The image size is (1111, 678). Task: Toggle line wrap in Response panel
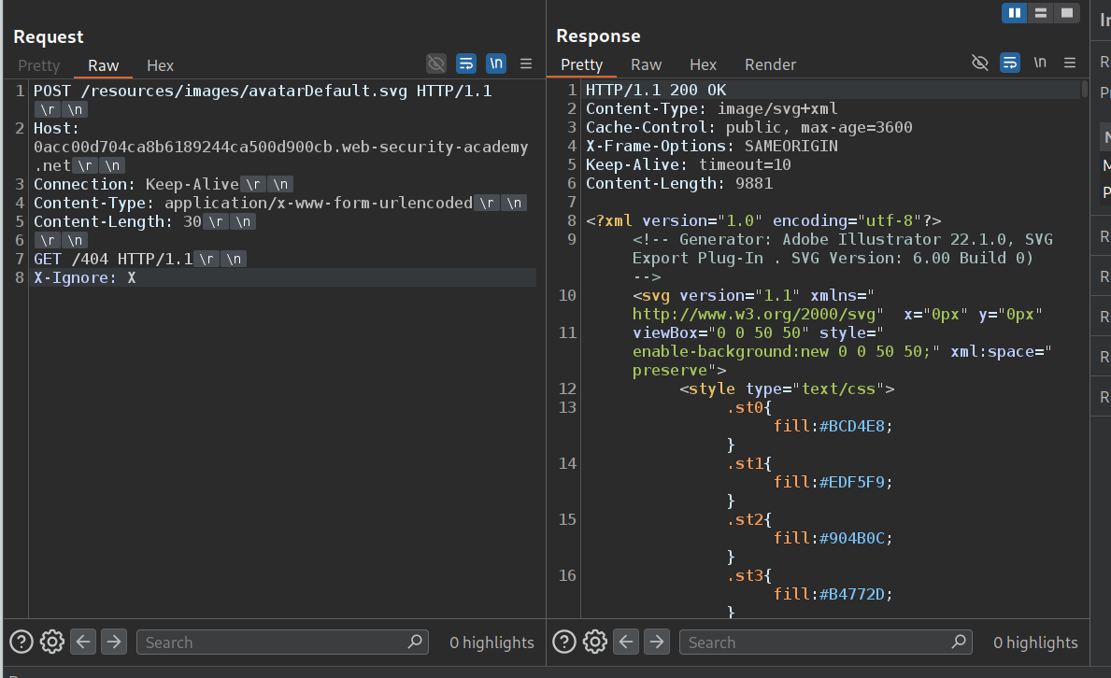click(1010, 63)
